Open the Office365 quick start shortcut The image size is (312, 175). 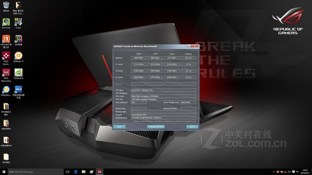[x=6, y=41]
